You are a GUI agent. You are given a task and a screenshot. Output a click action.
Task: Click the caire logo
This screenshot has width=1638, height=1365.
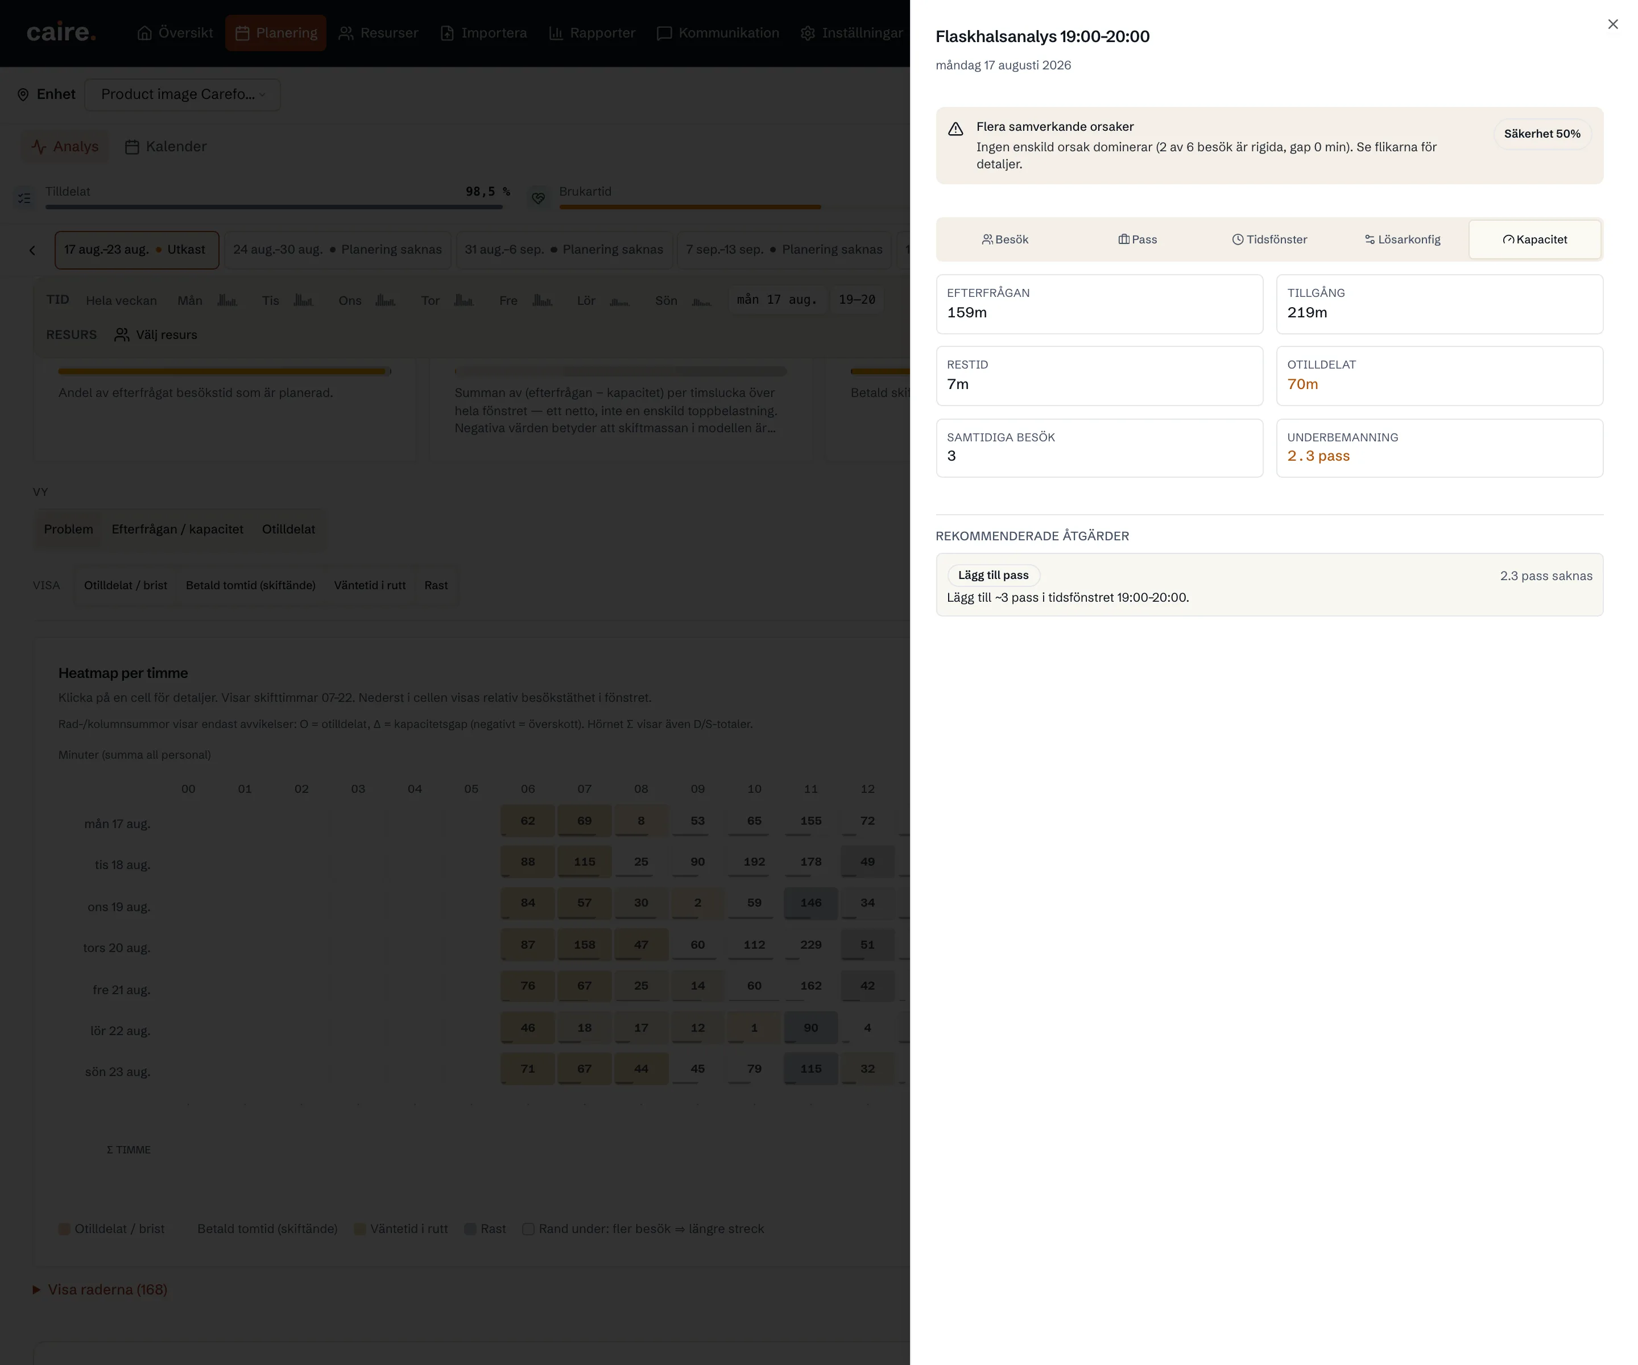(61, 32)
